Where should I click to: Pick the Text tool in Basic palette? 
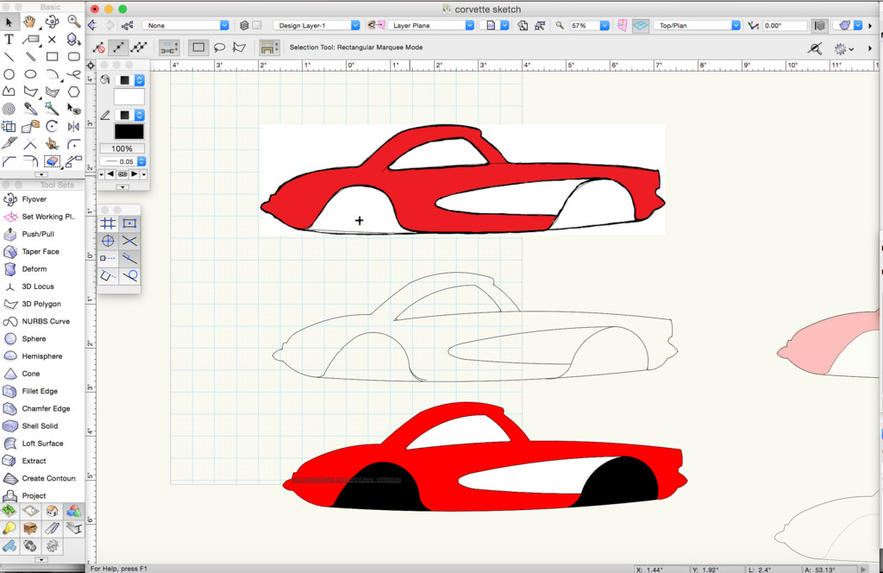(x=9, y=40)
